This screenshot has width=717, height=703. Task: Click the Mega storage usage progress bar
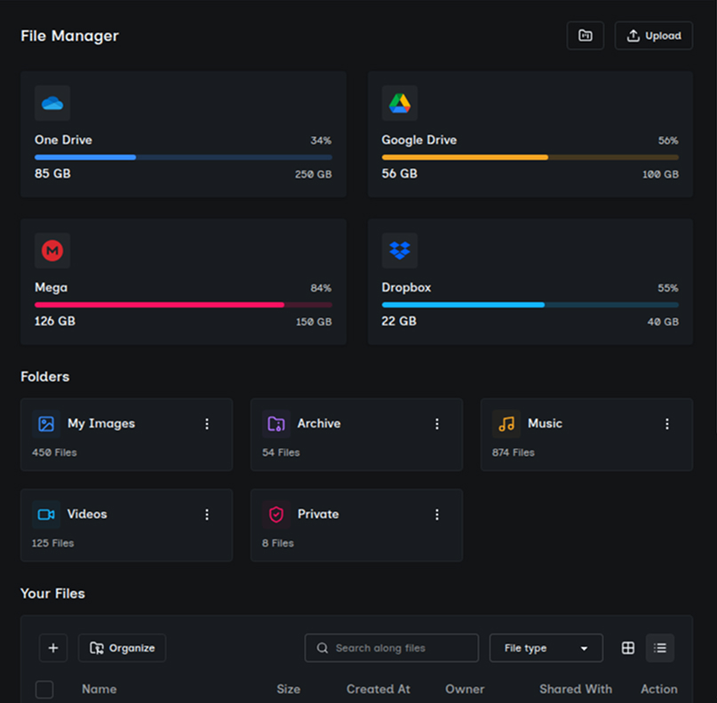183,304
